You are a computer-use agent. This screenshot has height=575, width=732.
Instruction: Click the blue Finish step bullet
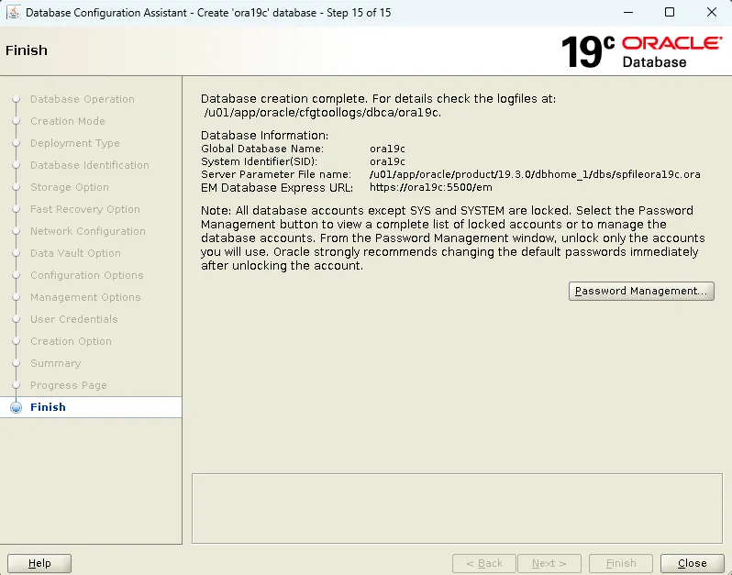(x=17, y=407)
